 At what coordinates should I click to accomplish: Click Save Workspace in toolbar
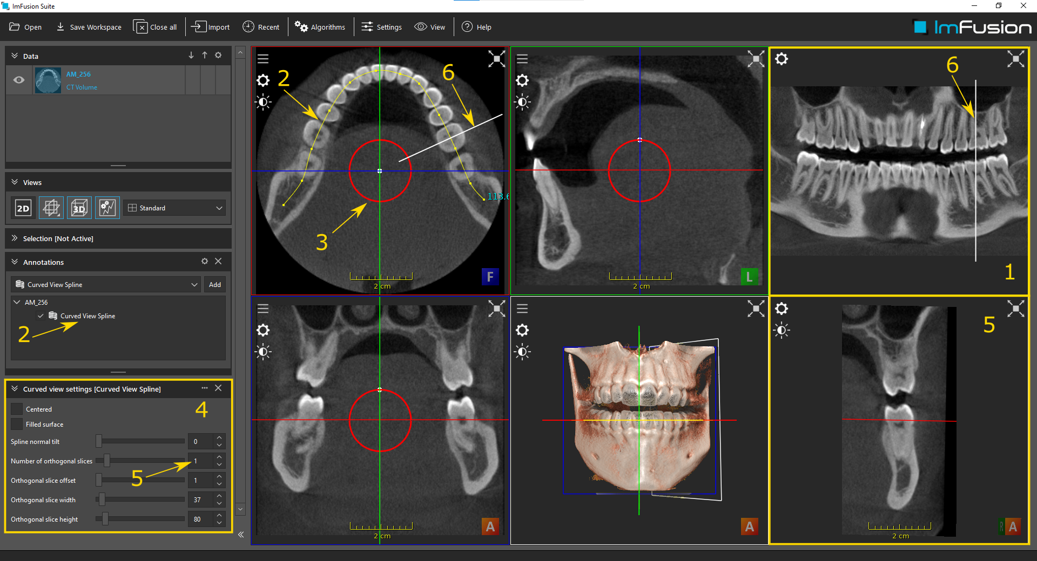coord(89,27)
